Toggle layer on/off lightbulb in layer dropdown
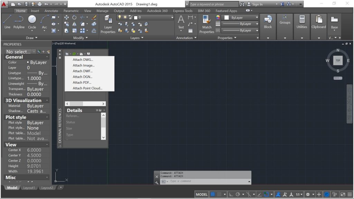Viewport: 354px width, 199px height. tap(120, 17)
